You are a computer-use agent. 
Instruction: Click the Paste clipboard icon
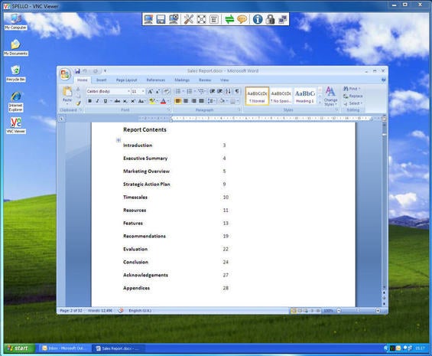(x=67, y=92)
